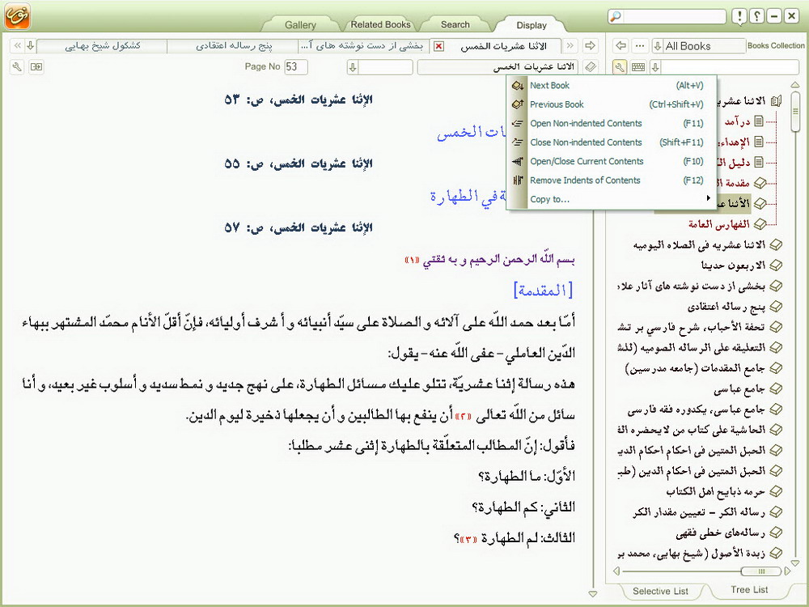The height and width of the screenshot is (607, 809).
Task: Select tree item جامع المقدمات
Action: (695, 368)
